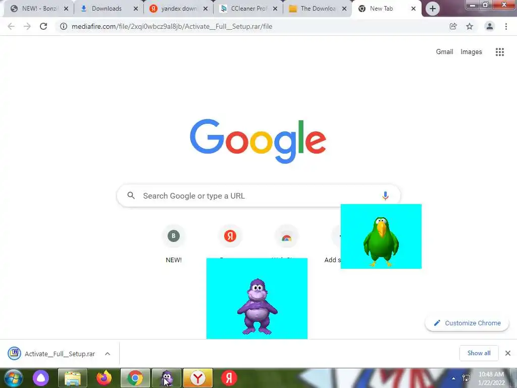Viewport: 517px width, 388px height.
Task: Click Customize Chrome button
Action: (x=467, y=323)
